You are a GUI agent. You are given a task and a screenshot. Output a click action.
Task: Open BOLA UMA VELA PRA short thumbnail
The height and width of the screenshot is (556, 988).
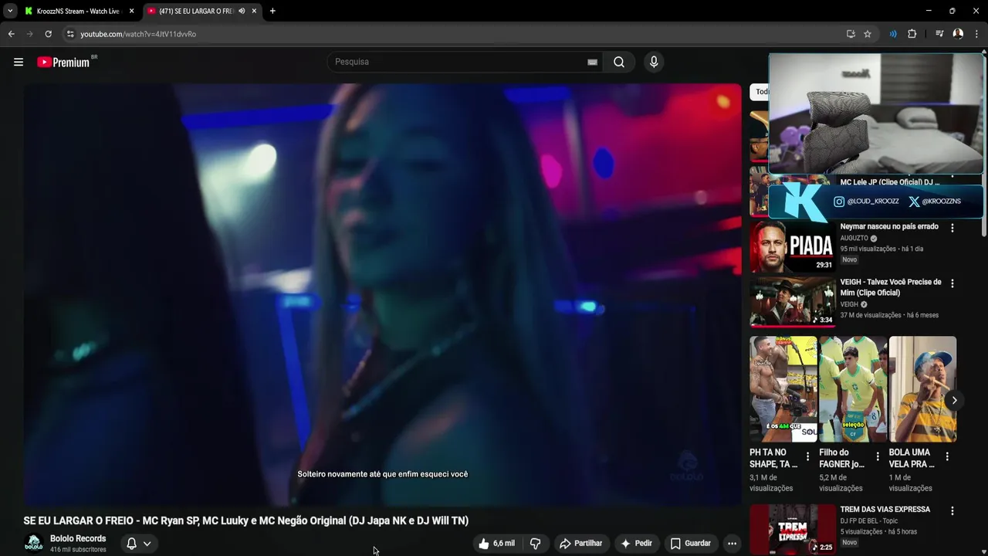pyautogui.click(x=922, y=388)
